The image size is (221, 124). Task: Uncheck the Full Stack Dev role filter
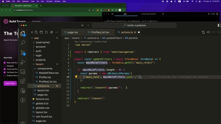[x=4, y=72]
